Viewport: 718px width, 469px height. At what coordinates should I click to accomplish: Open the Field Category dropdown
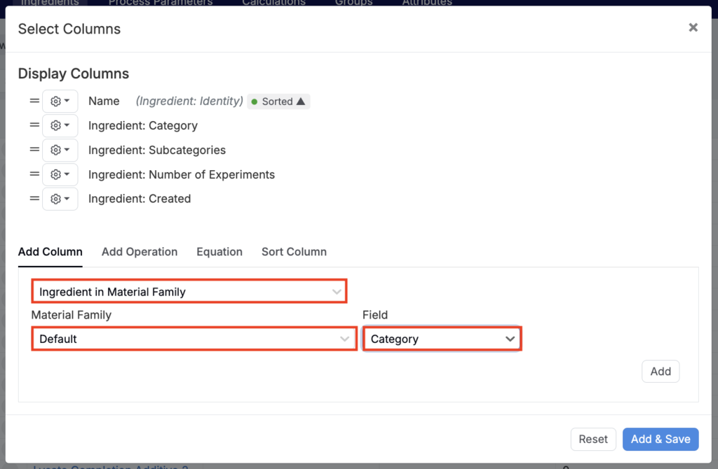442,339
